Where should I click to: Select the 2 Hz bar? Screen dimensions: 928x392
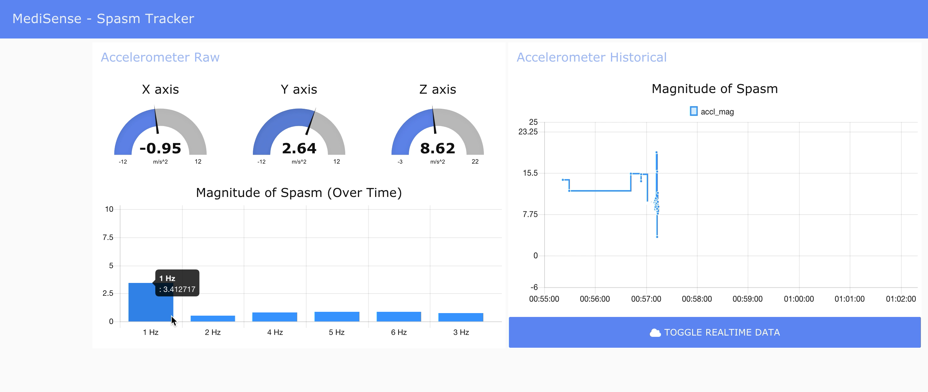212,319
